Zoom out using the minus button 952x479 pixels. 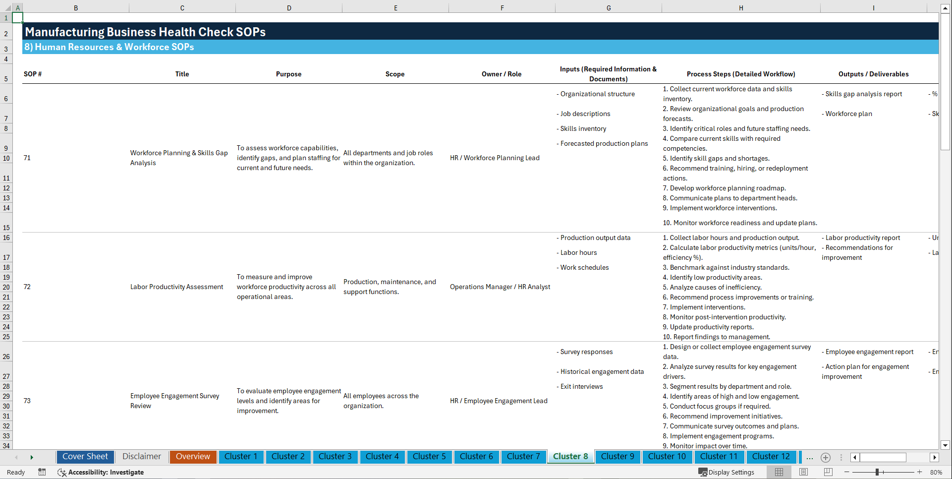click(847, 472)
